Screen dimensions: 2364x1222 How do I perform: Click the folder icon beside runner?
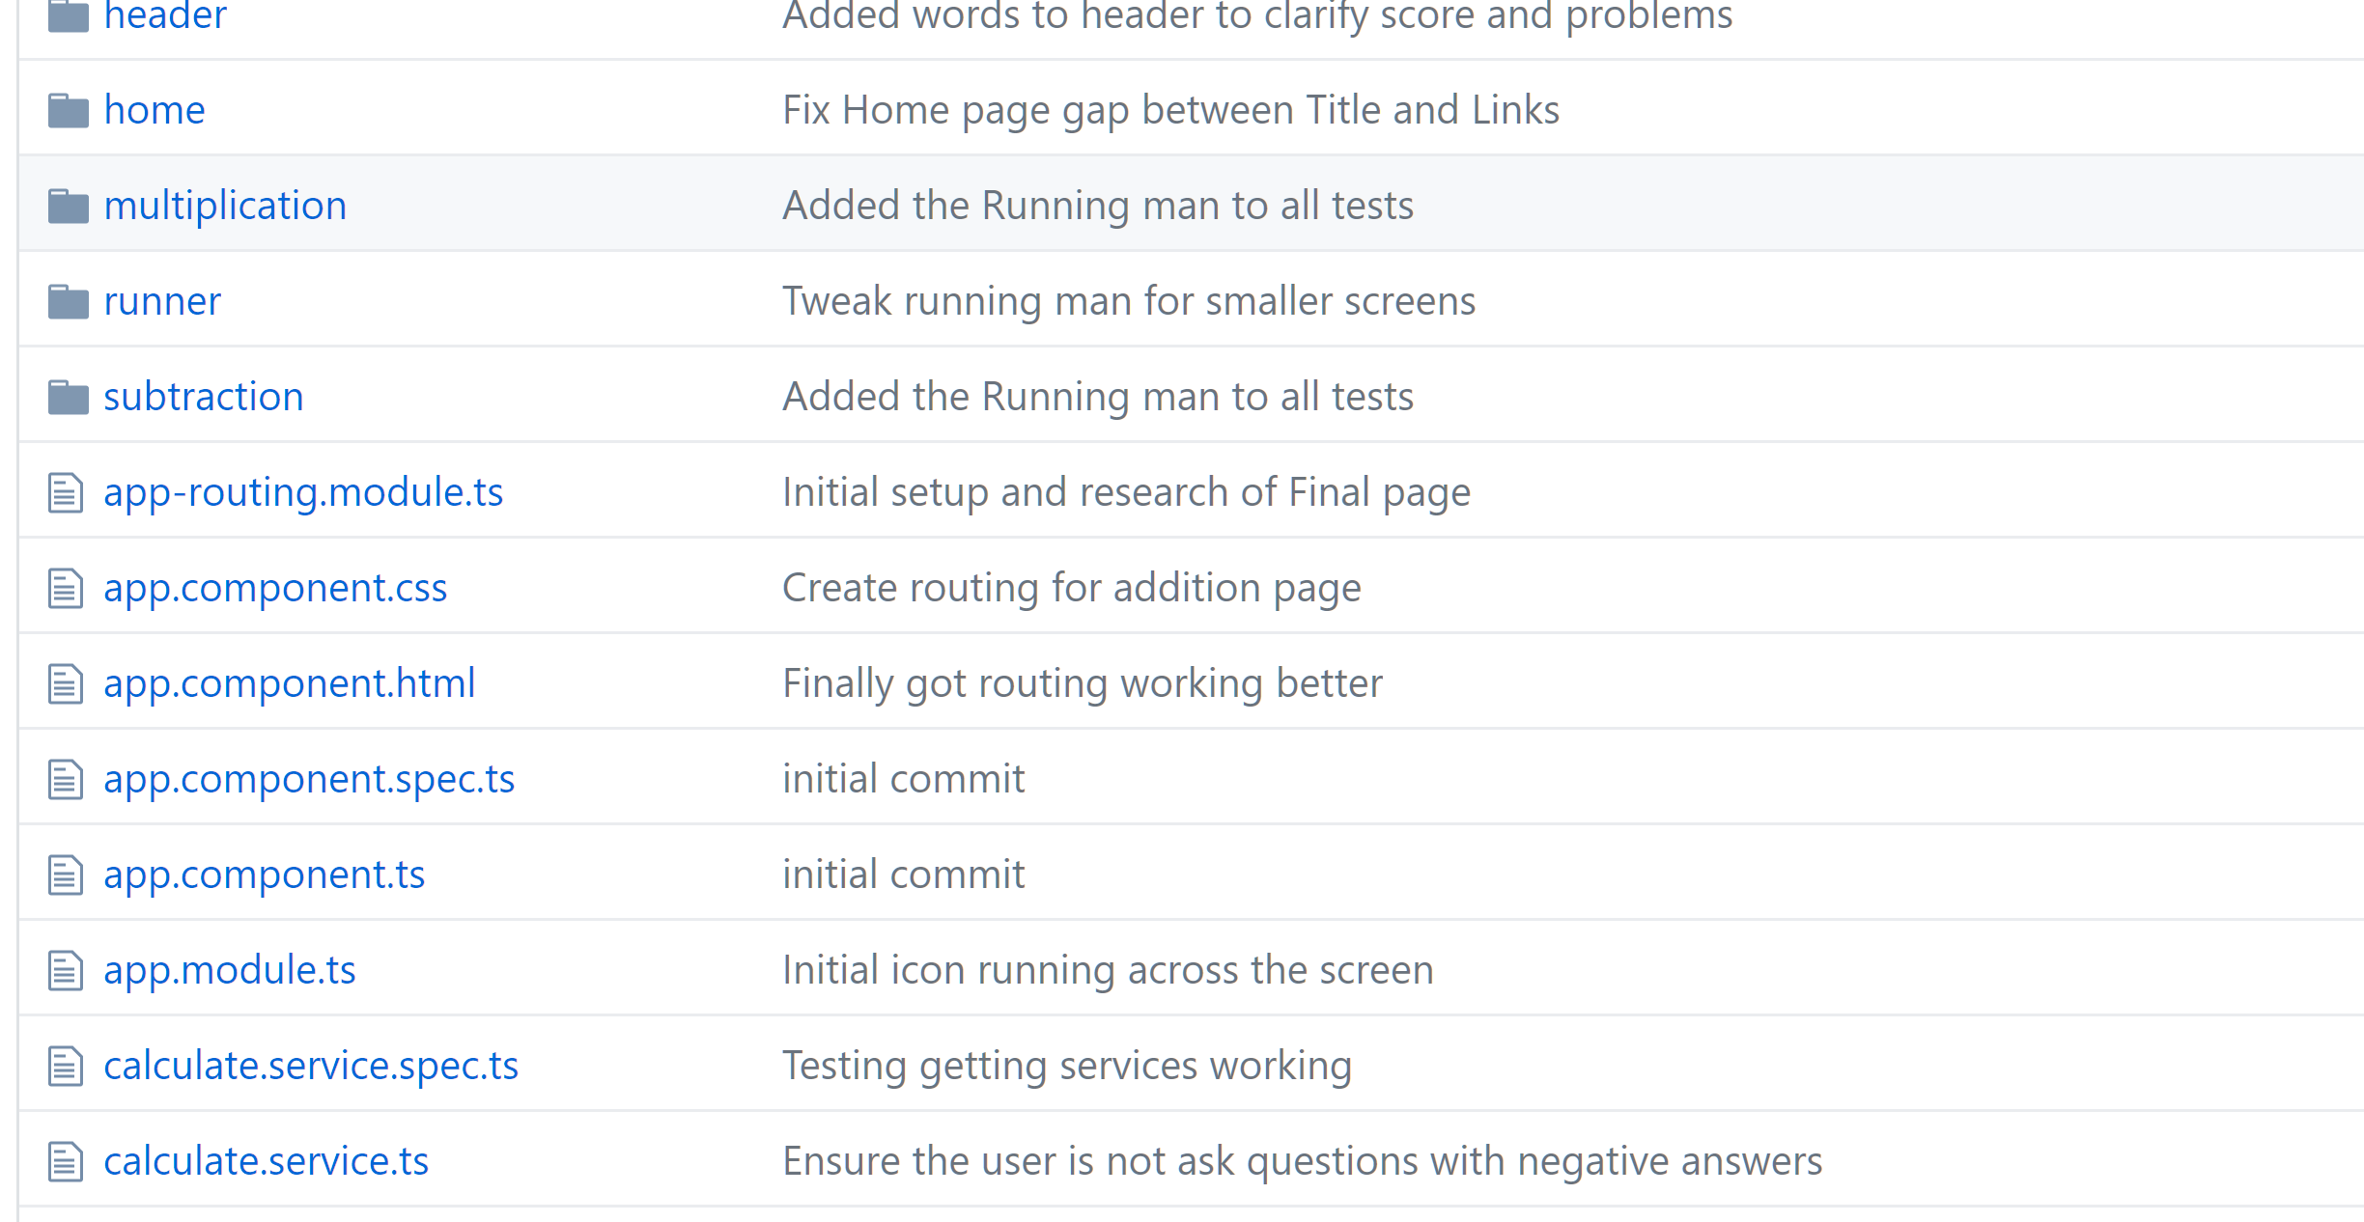[68, 301]
